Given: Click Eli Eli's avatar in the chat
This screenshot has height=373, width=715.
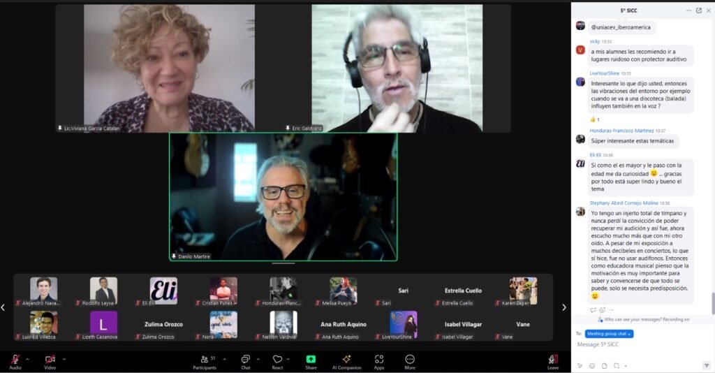Looking at the screenshot, I should pos(580,163).
